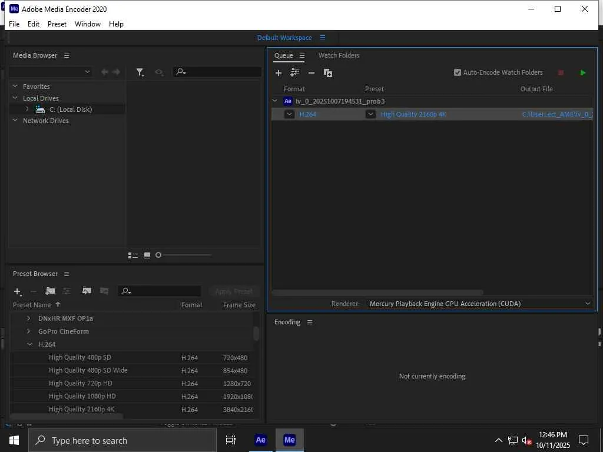
Task: Collapse the H.264 preset group
Action: coord(29,344)
